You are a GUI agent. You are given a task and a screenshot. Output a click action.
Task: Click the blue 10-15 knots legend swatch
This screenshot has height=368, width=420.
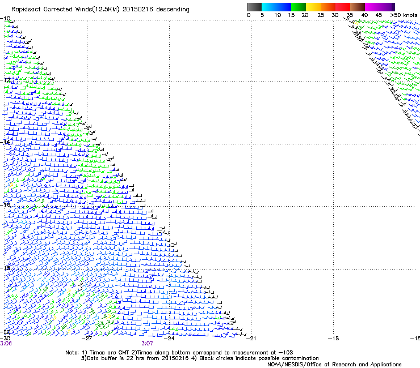[x=284, y=7]
